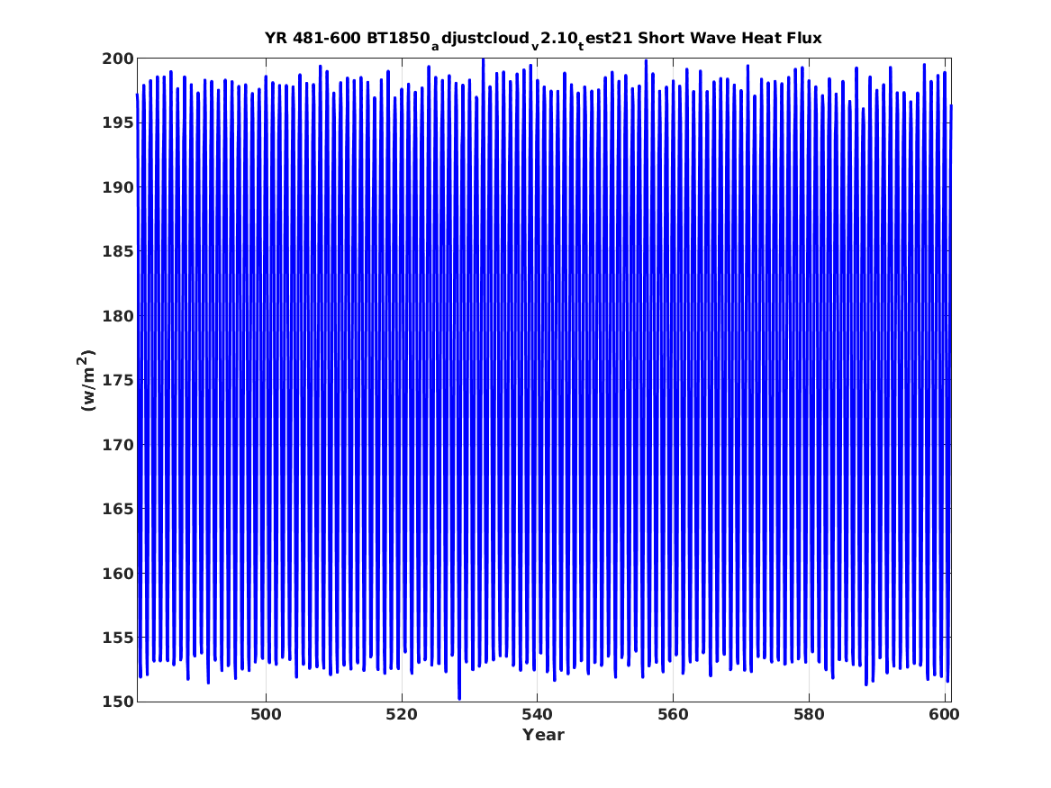Image resolution: width=1051 pixels, height=788 pixels.
Task: Click x-axis tick label 500
Action: point(266,715)
